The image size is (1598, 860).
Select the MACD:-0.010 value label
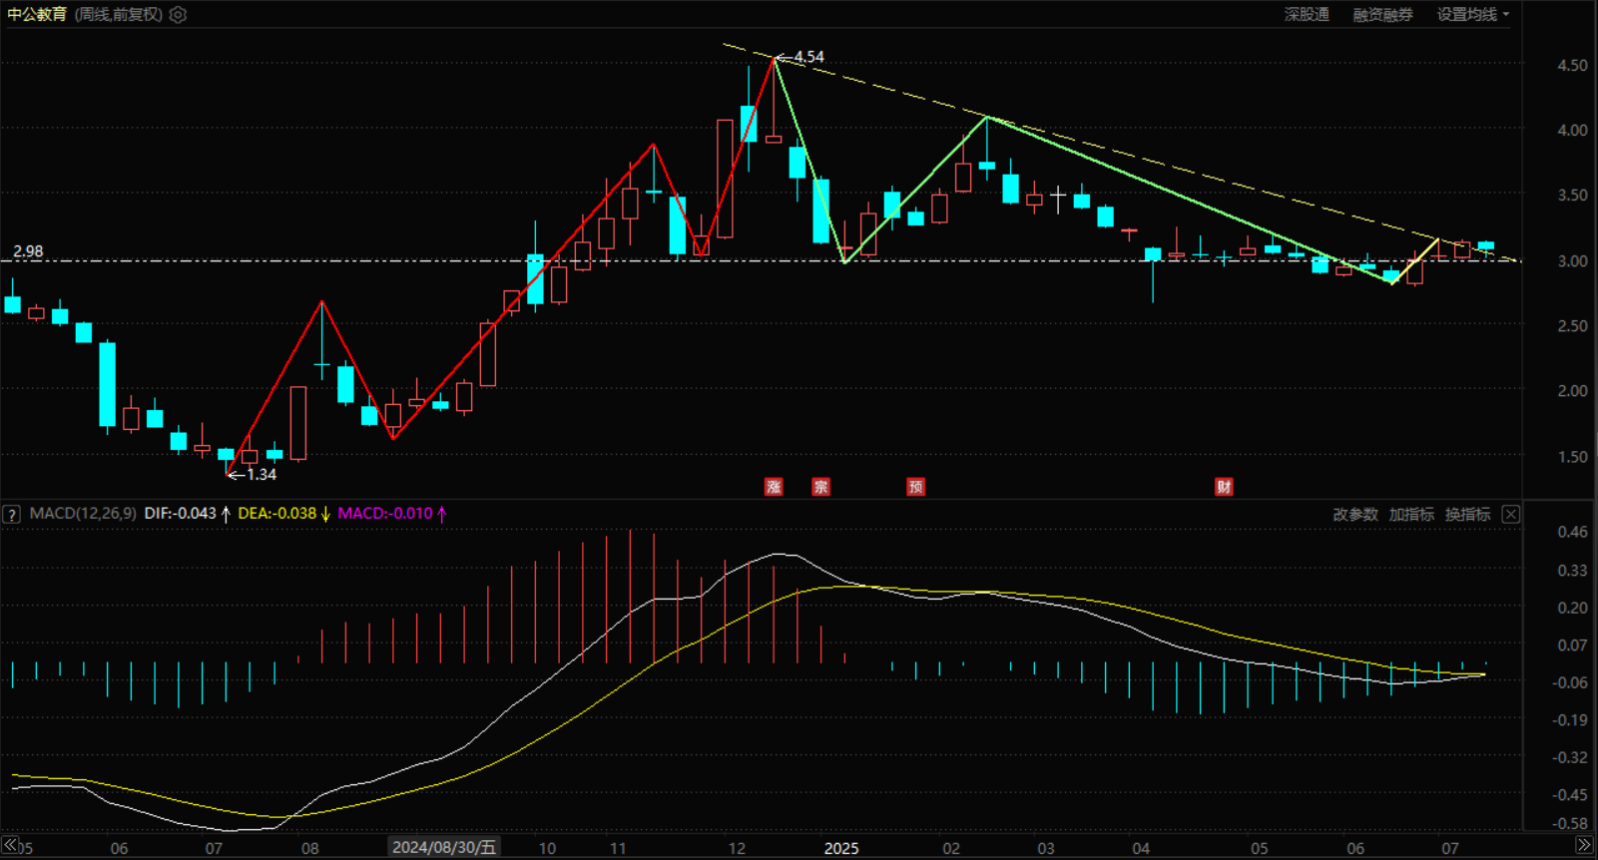[385, 513]
